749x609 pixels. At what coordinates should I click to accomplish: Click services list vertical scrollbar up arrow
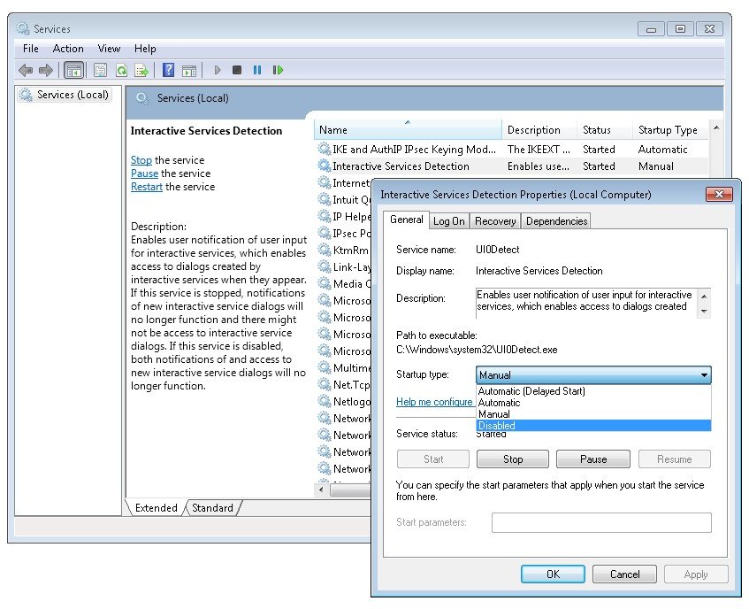[x=716, y=127]
